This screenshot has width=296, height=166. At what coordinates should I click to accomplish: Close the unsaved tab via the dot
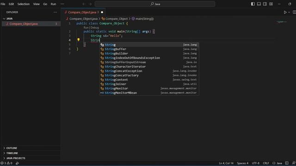[102, 12]
